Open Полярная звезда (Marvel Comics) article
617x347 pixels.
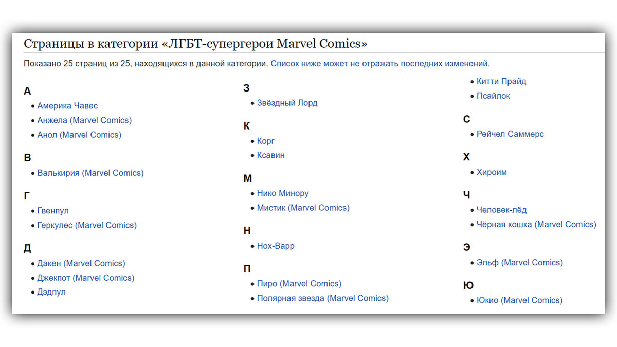coord(323,298)
